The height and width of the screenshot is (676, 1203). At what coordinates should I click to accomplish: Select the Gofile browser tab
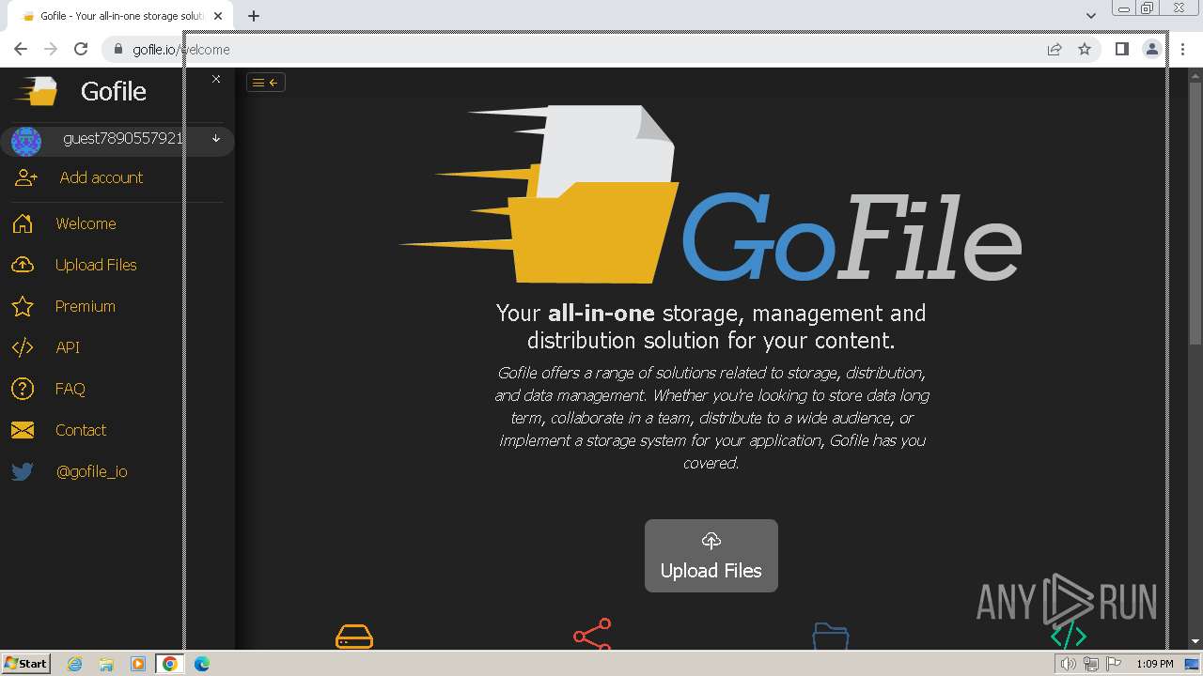(x=120, y=16)
